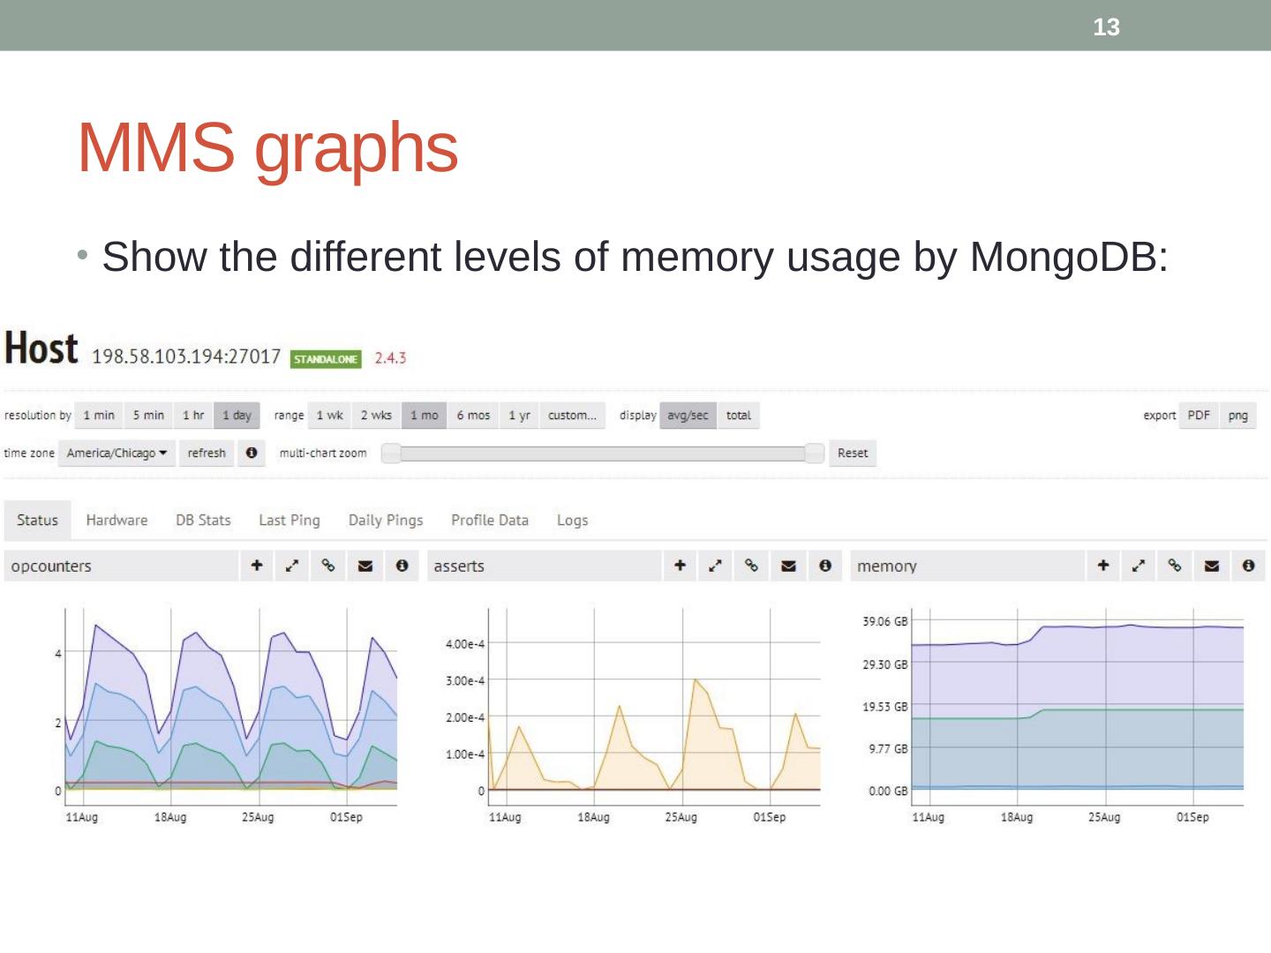Click the host address 198.58.103.194:27017

click(186, 356)
